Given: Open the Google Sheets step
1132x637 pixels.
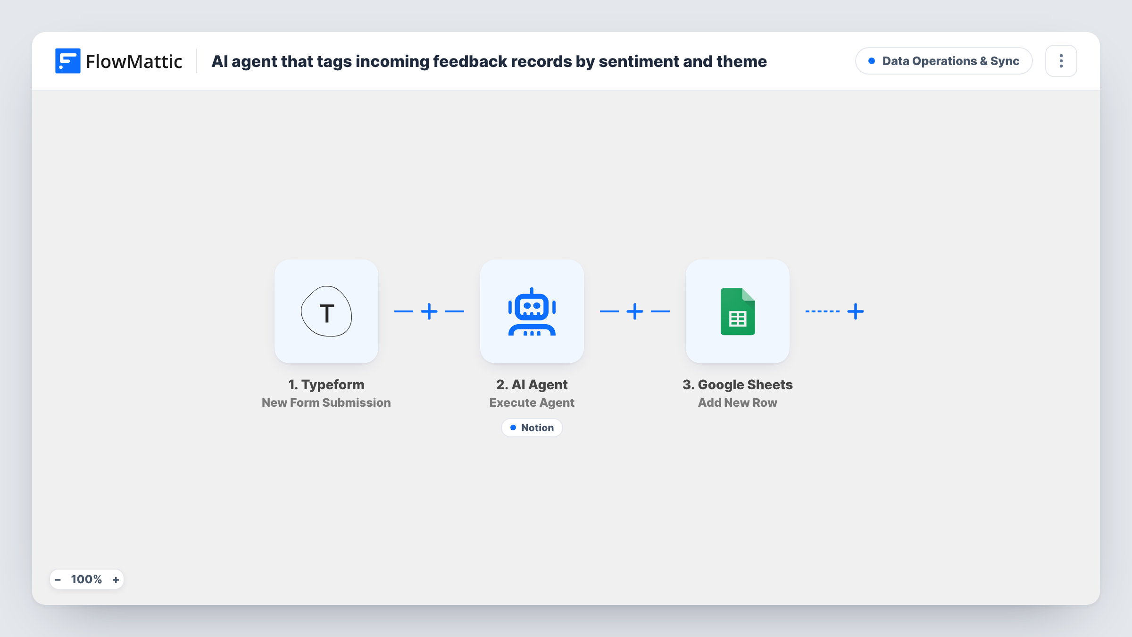Looking at the screenshot, I should click(x=738, y=311).
